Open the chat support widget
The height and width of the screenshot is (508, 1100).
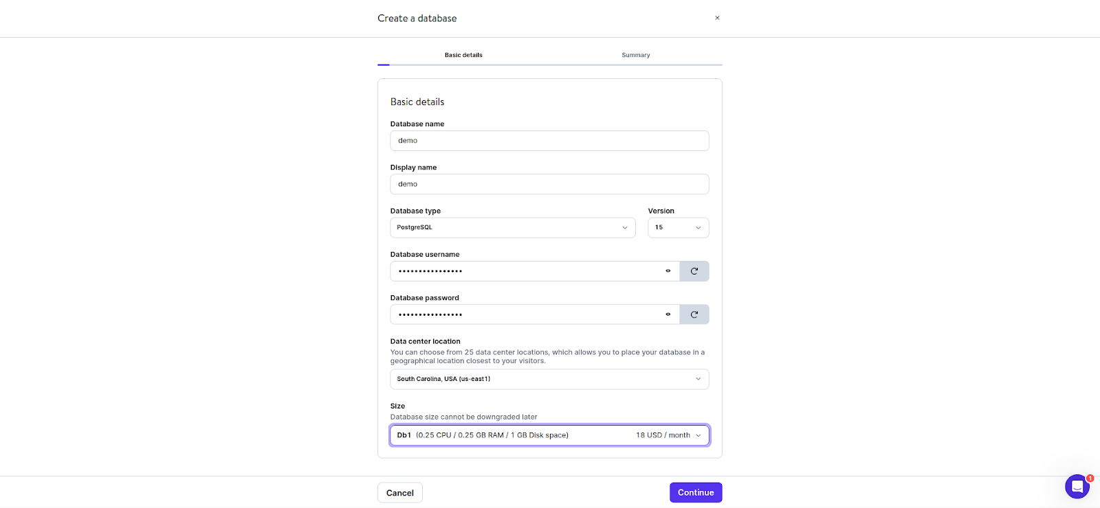[1077, 487]
